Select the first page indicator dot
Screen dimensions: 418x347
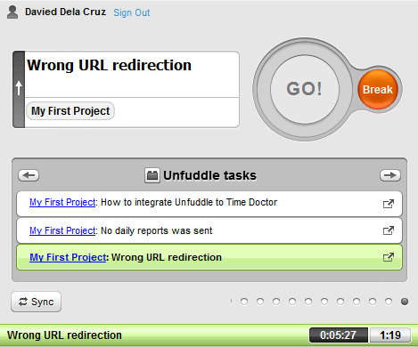(244, 302)
